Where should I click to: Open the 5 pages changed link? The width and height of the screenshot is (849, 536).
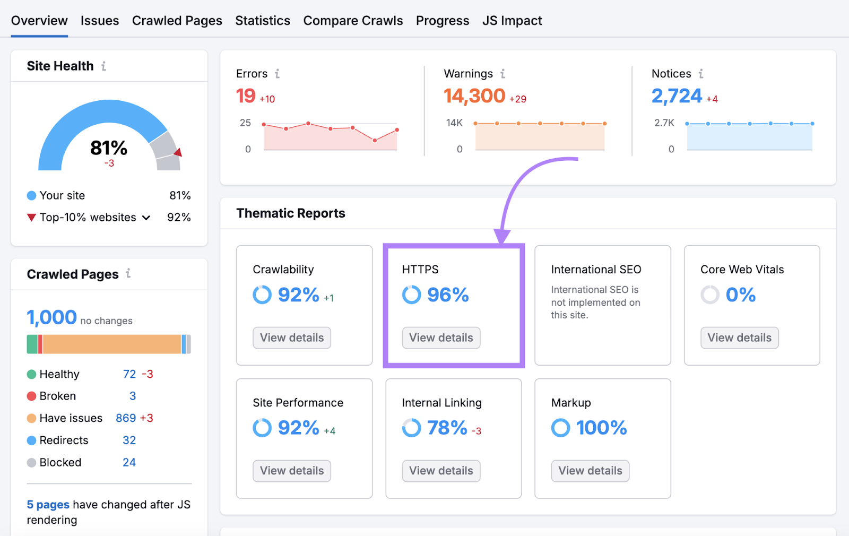48,505
